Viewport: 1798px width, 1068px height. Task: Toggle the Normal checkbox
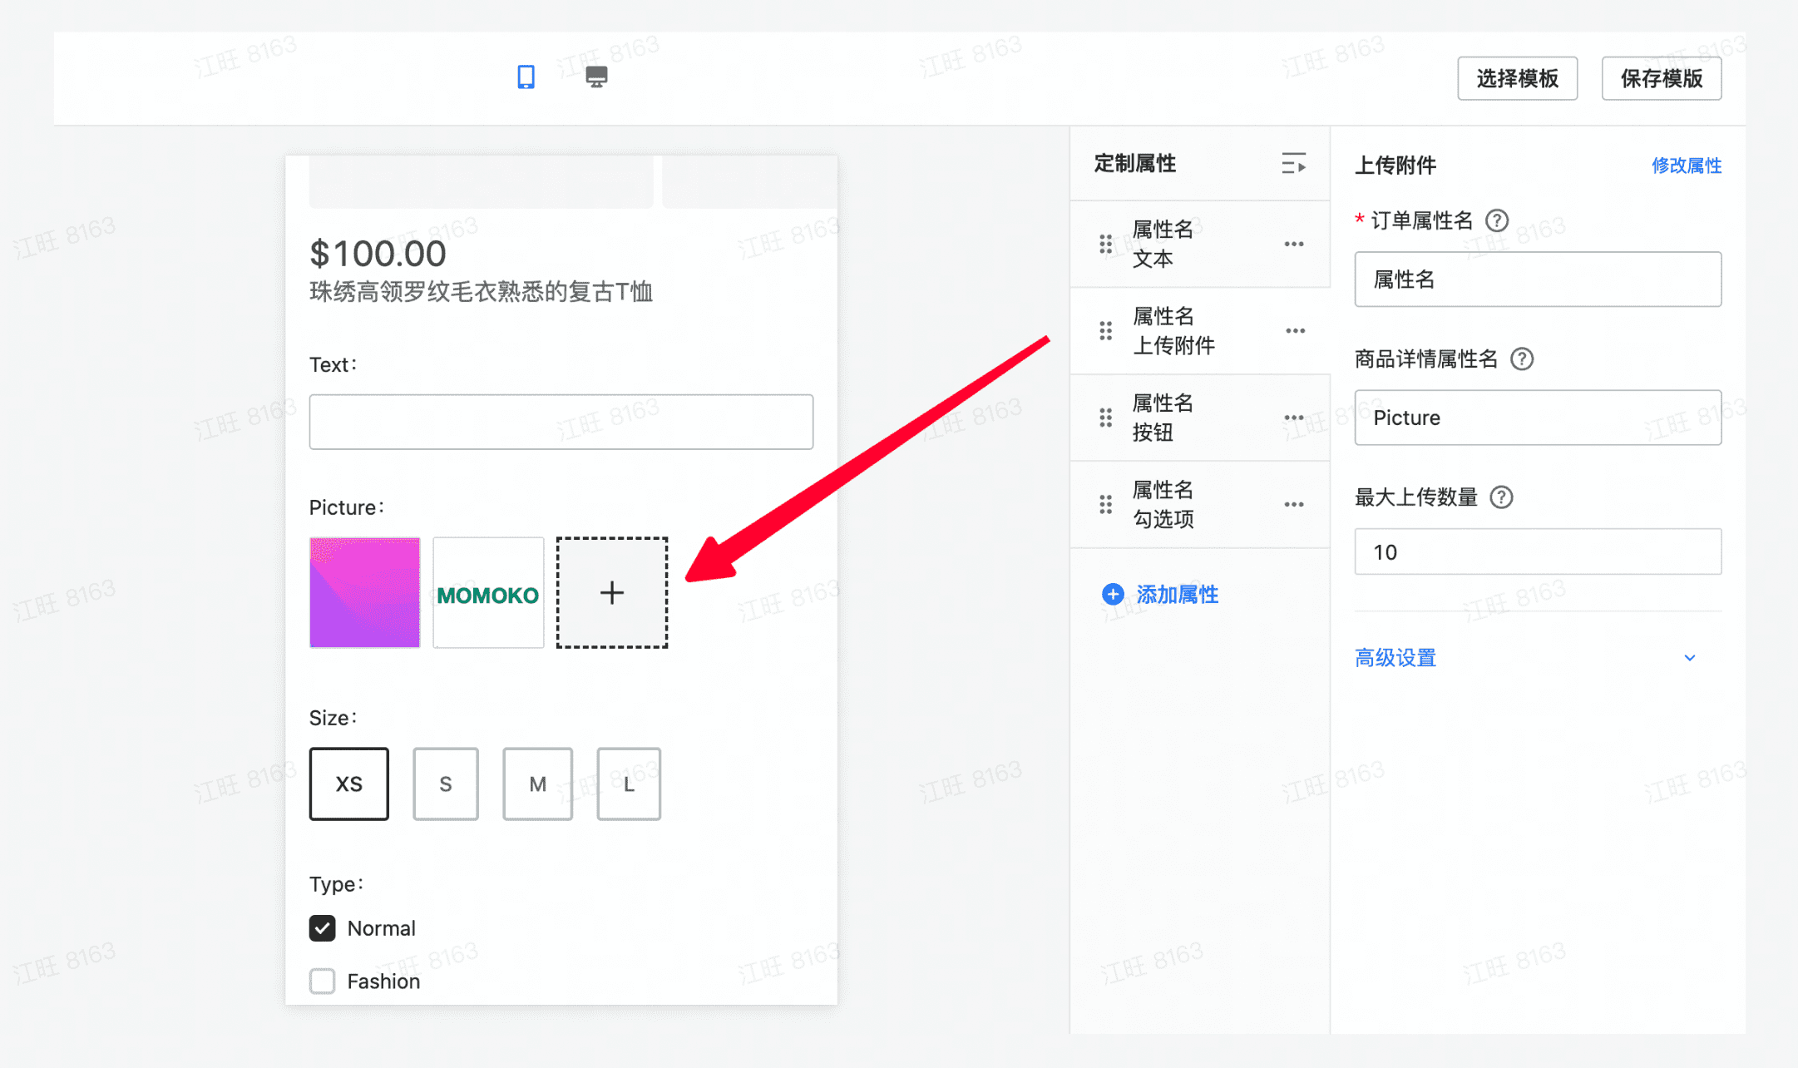(322, 927)
